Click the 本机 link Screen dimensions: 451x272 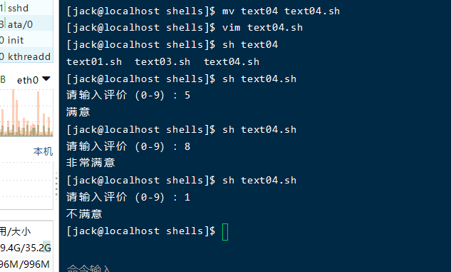click(43, 151)
